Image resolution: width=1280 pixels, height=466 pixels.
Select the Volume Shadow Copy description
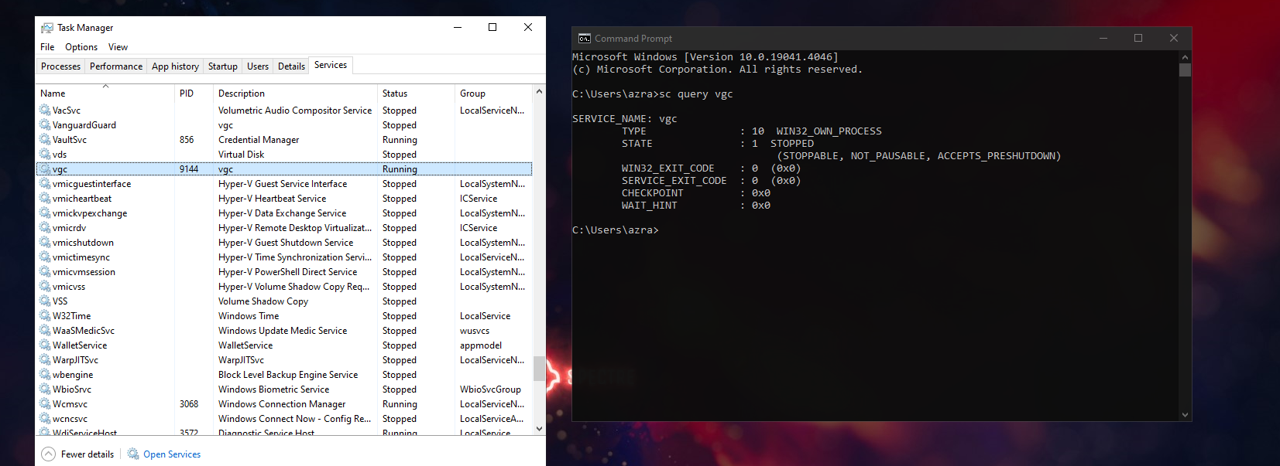coord(263,301)
